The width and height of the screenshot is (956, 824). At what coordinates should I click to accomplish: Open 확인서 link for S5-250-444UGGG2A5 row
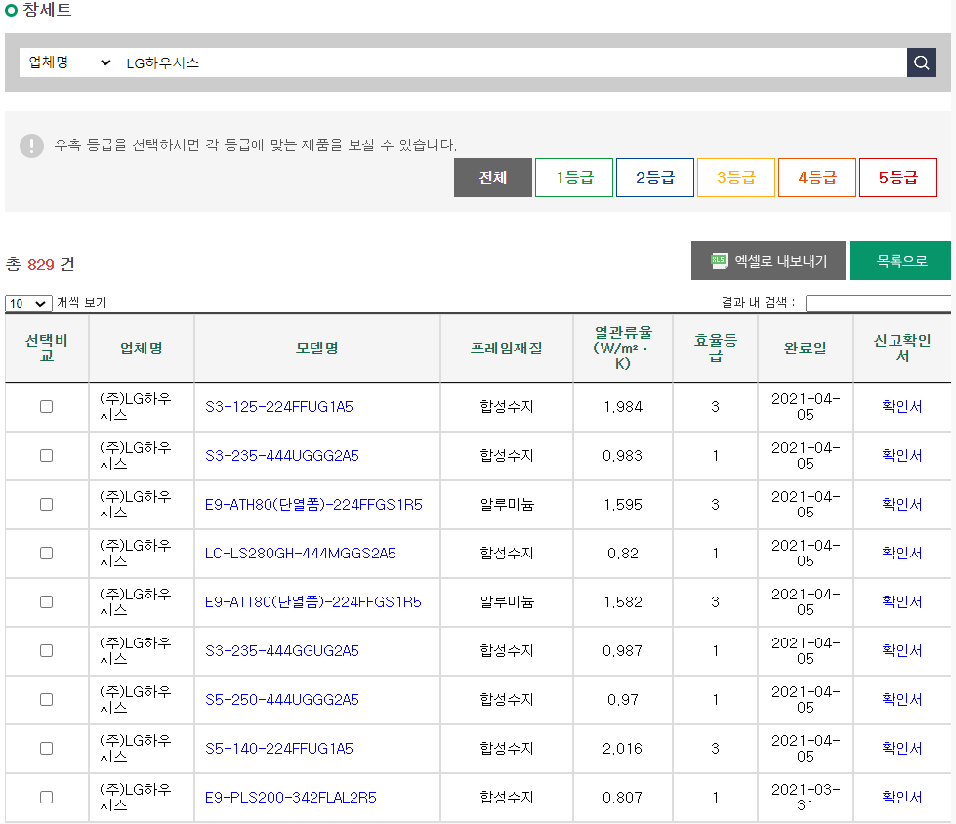[x=901, y=699]
